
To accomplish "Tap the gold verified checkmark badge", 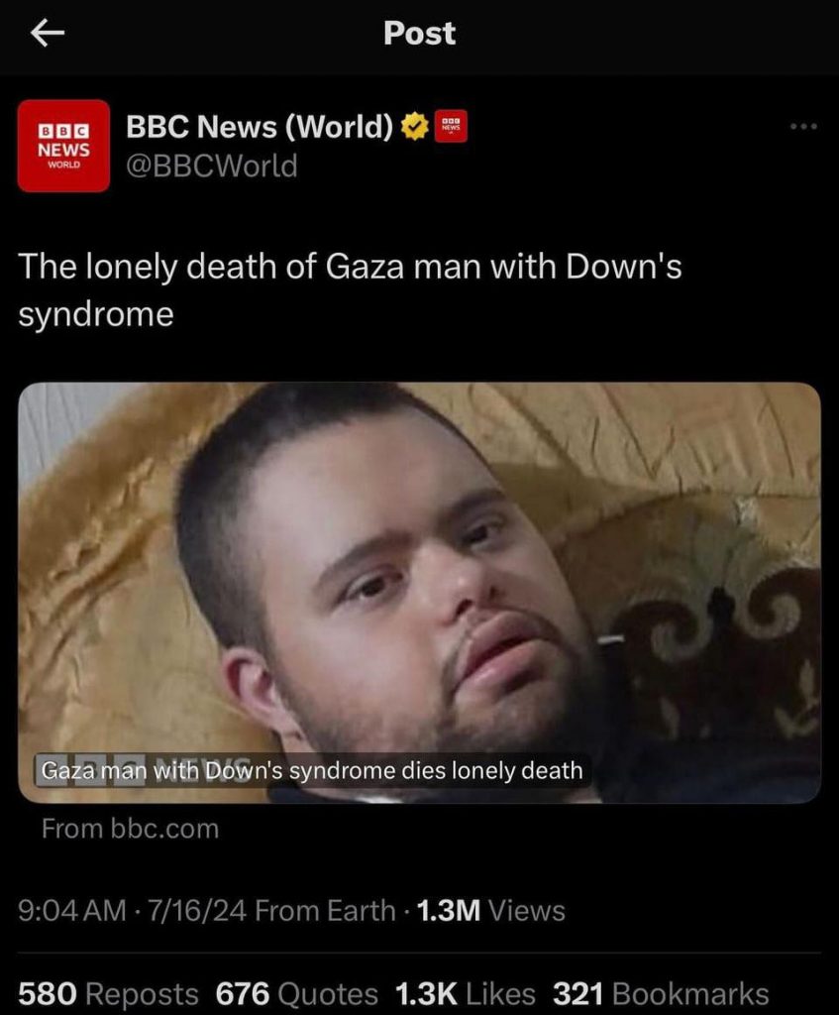I will [x=415, y=126].
